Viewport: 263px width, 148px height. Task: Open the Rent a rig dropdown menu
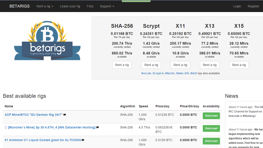click(x=45, y=6)
